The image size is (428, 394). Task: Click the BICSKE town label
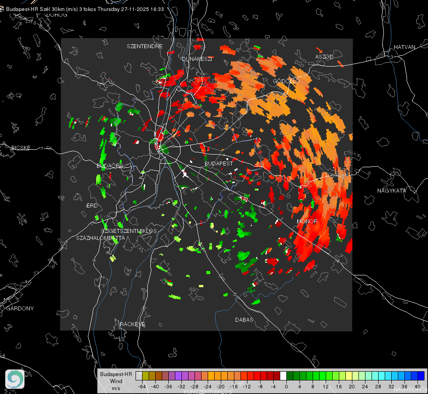tap(21, 148)
